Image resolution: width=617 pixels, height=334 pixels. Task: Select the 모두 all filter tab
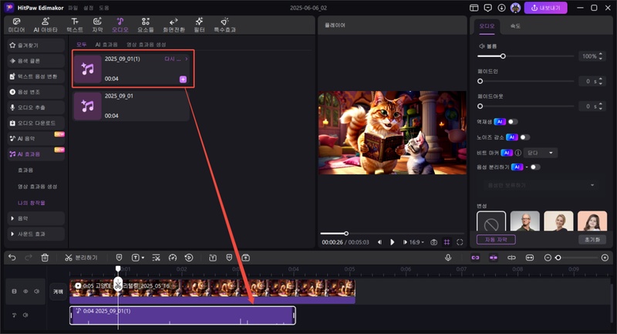click(x=82, y=45)
